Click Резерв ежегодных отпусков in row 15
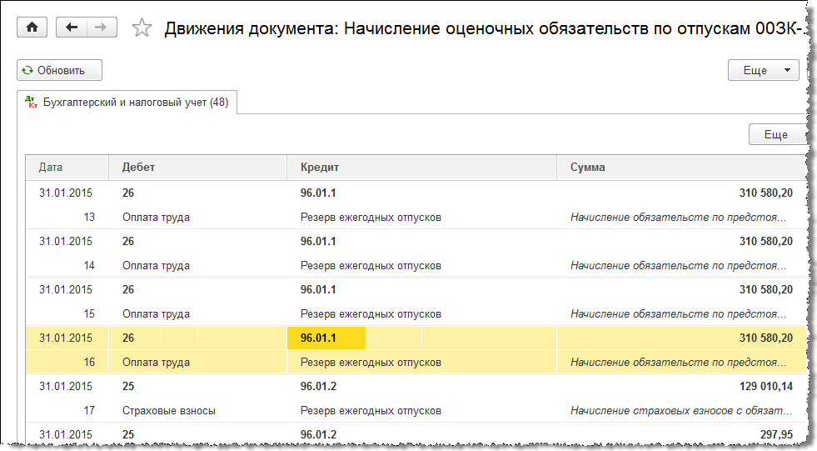Viewport: 817px width, 451px height. [x=371, y=314]
